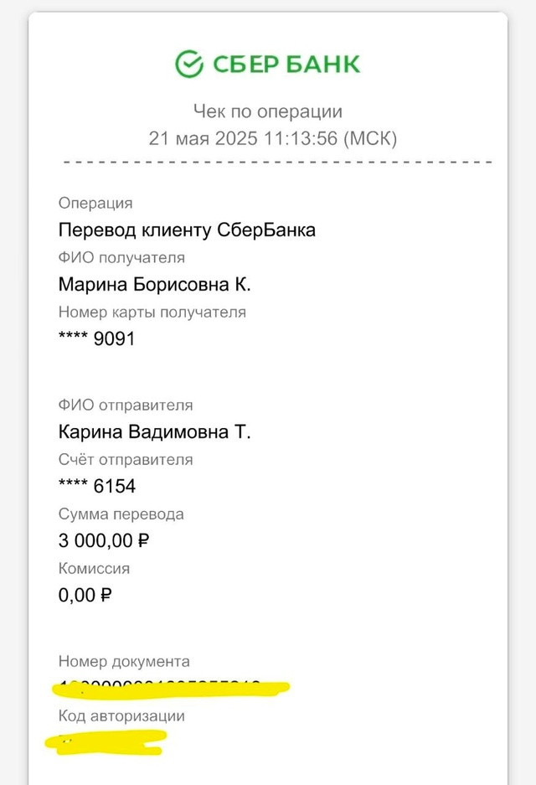Select the Чек по операции heading
This screenshot has height=785, width=536.
[268, 111]
